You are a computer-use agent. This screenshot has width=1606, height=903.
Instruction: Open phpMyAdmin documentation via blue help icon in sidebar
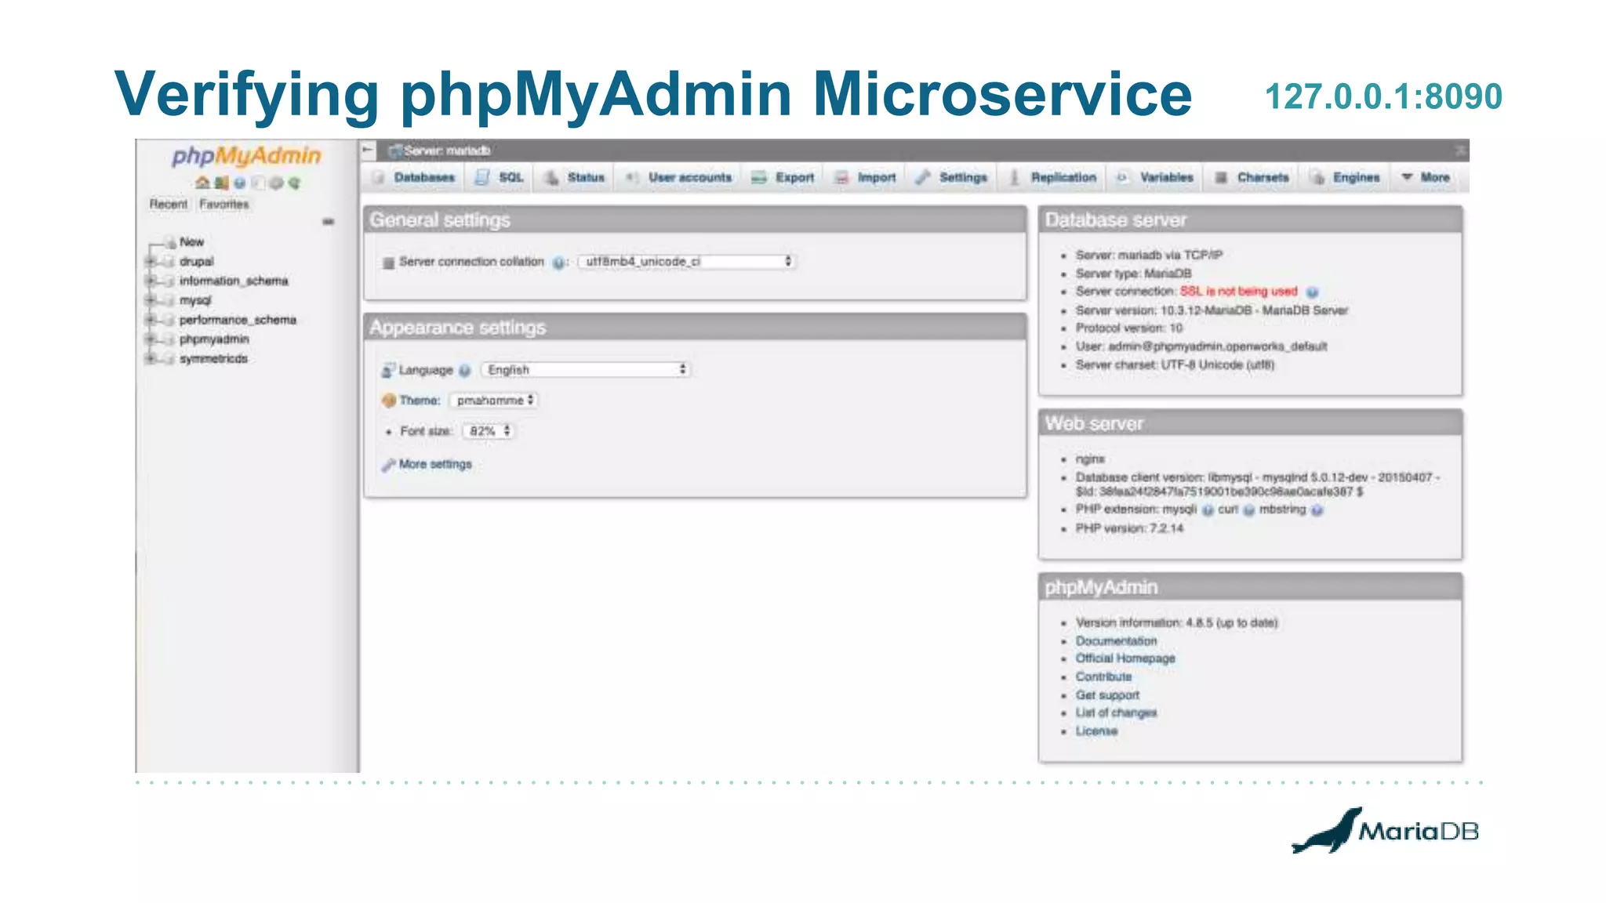coord(240,183)
